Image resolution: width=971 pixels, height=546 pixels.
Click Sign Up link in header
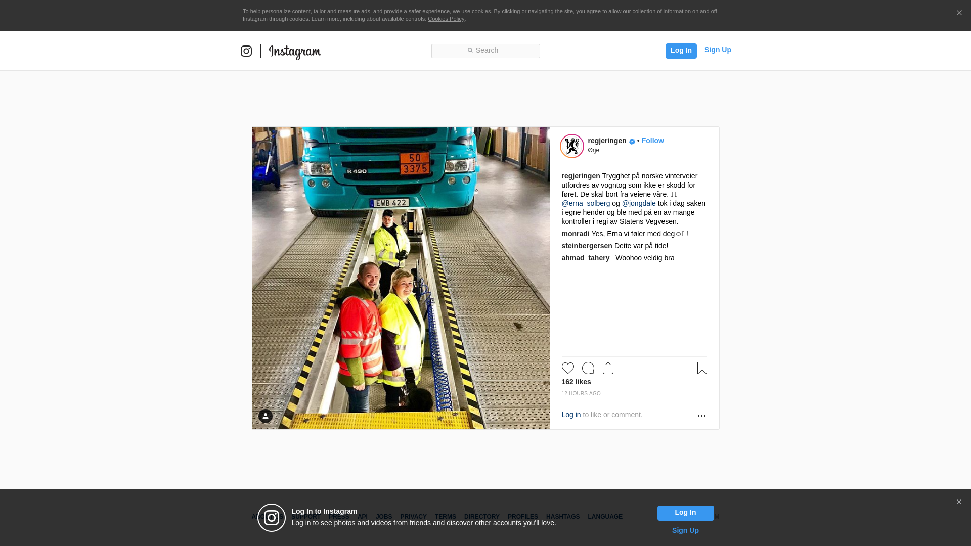coord(717,50)
